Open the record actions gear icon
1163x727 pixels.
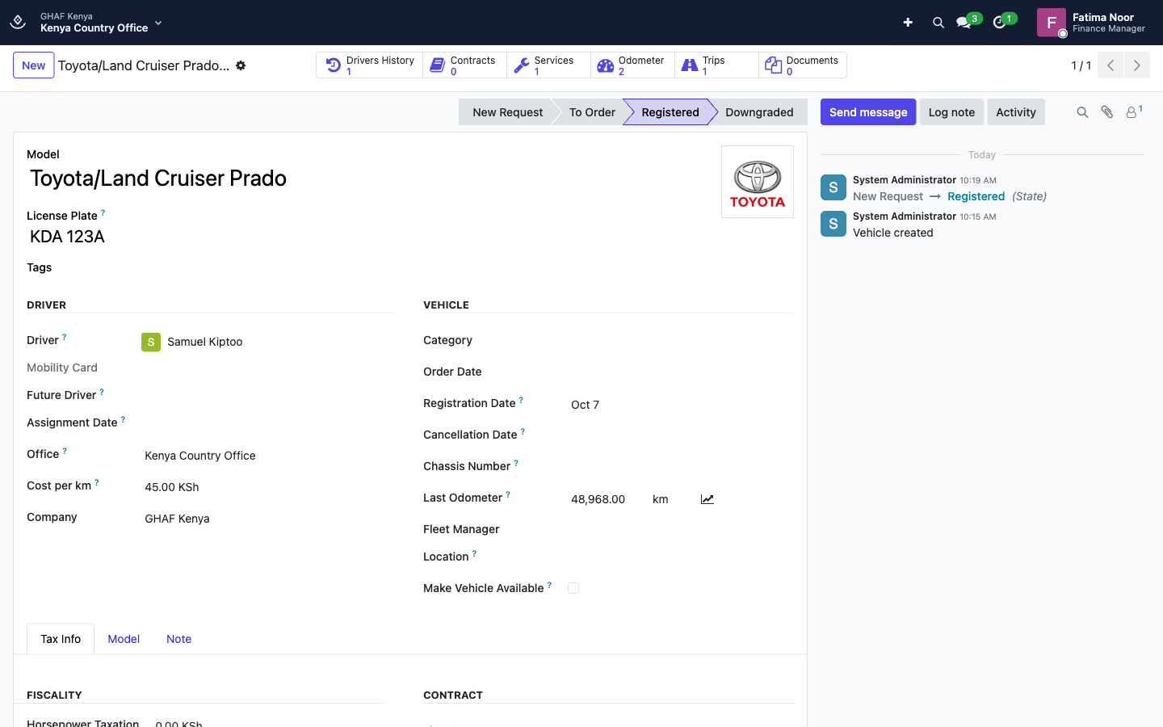pyautogui.click(x=241, y=65)
